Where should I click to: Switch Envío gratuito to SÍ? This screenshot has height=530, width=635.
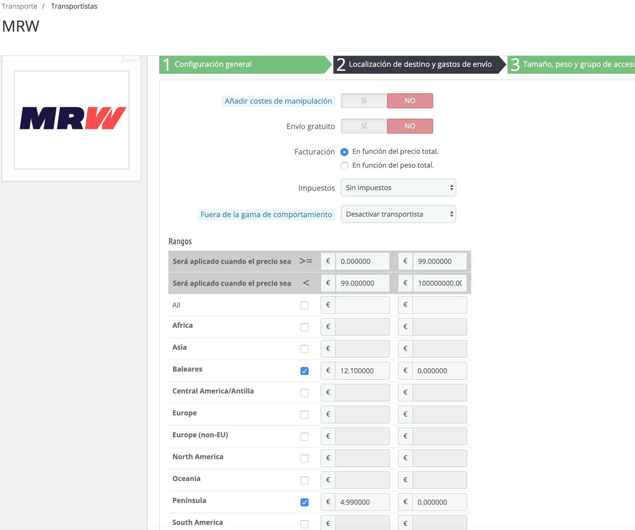(364, 126)
